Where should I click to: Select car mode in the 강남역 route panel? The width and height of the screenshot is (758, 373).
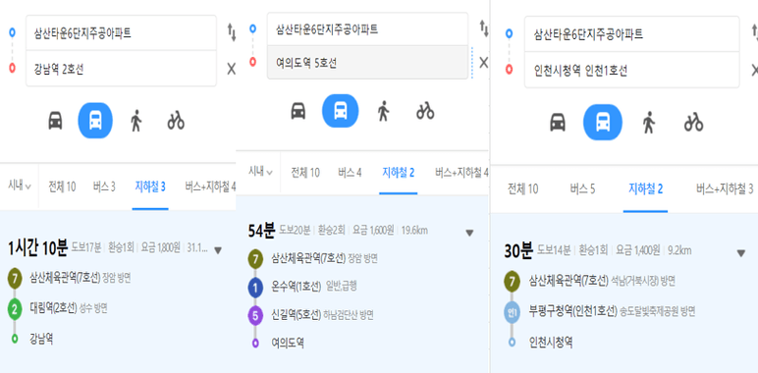click(x=56, y=121)
